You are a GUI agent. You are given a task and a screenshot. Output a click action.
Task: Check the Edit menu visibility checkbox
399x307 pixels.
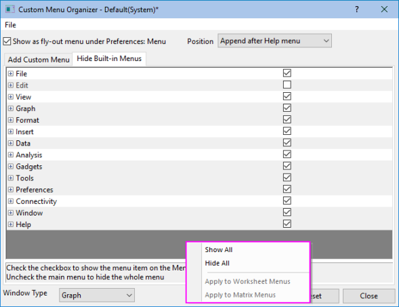click(287, 85)
